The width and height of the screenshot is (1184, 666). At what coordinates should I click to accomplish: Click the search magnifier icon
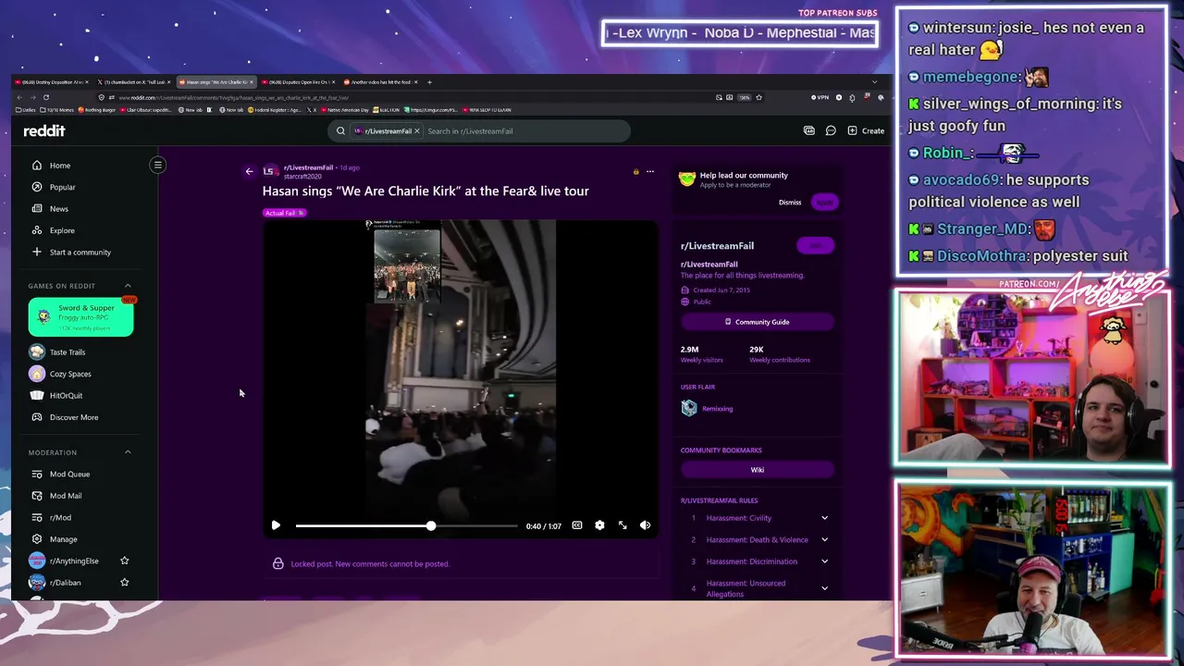point(340,131)
